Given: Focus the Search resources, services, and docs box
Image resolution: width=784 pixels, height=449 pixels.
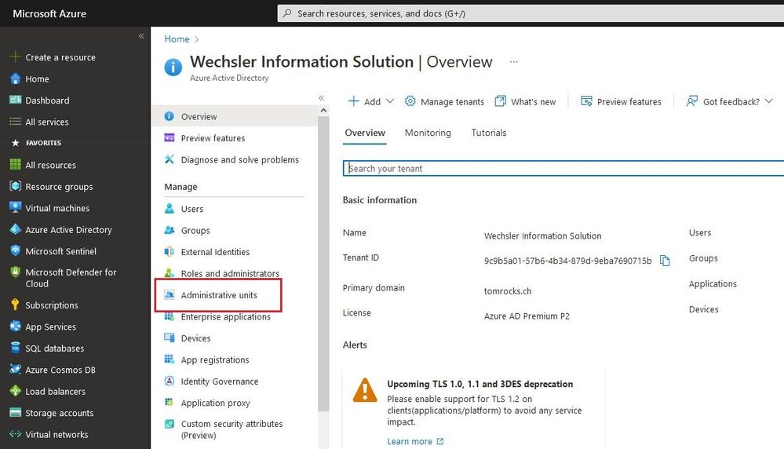Looking at the screenshot, I should click(531, 13).
